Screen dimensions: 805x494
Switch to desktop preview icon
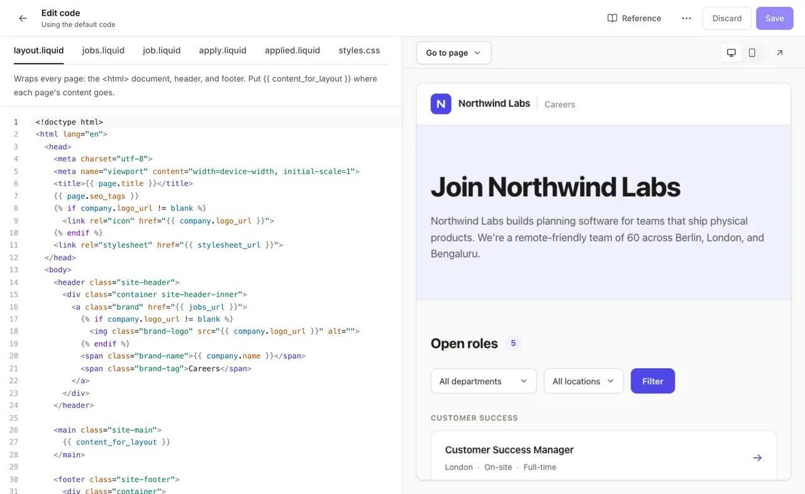pos(731,53)
